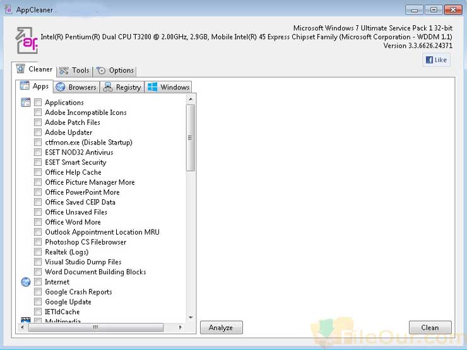Viewport: 467px width, 350px height.
Task: Check the Office PowerPoint More checkbox
Action: (38, 192)
